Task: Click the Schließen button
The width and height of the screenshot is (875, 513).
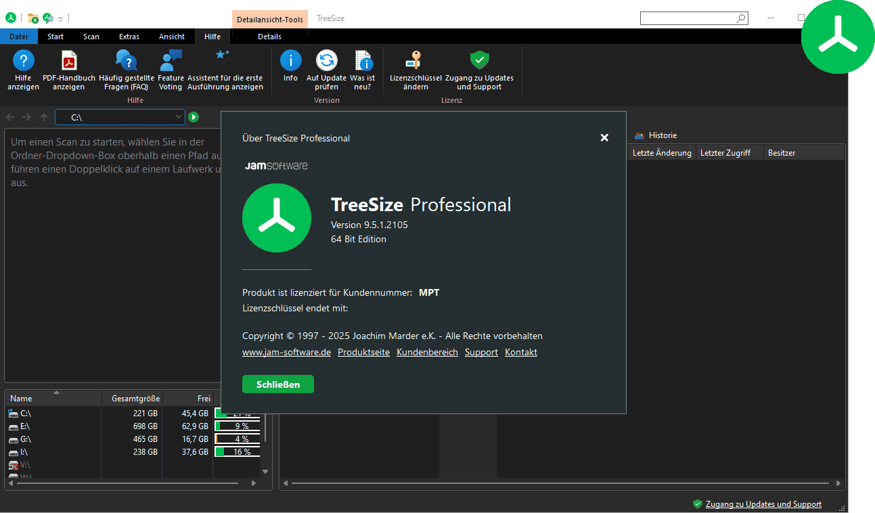Action: (278, 384)
